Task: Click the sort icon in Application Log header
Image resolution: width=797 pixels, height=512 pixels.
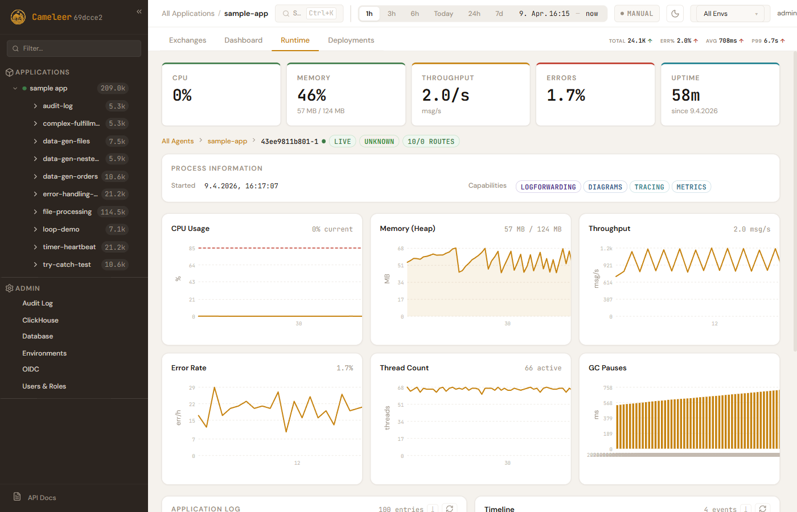Action: click(x=433, y=509)
